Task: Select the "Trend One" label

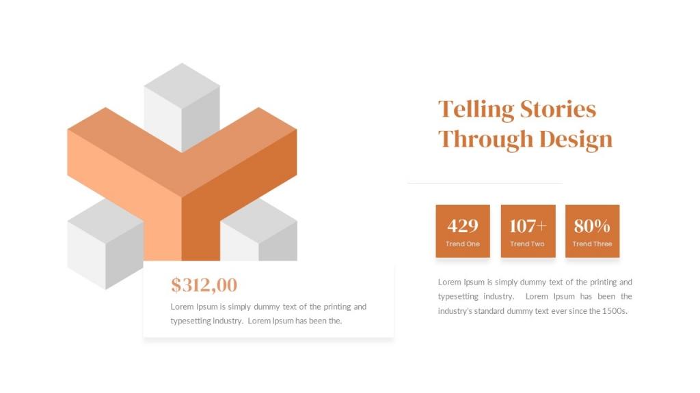Action: pyautogui.click(x=463, y=244)
